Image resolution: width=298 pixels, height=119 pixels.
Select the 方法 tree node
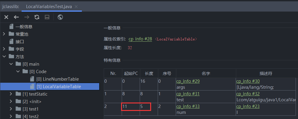click(19, 57)
